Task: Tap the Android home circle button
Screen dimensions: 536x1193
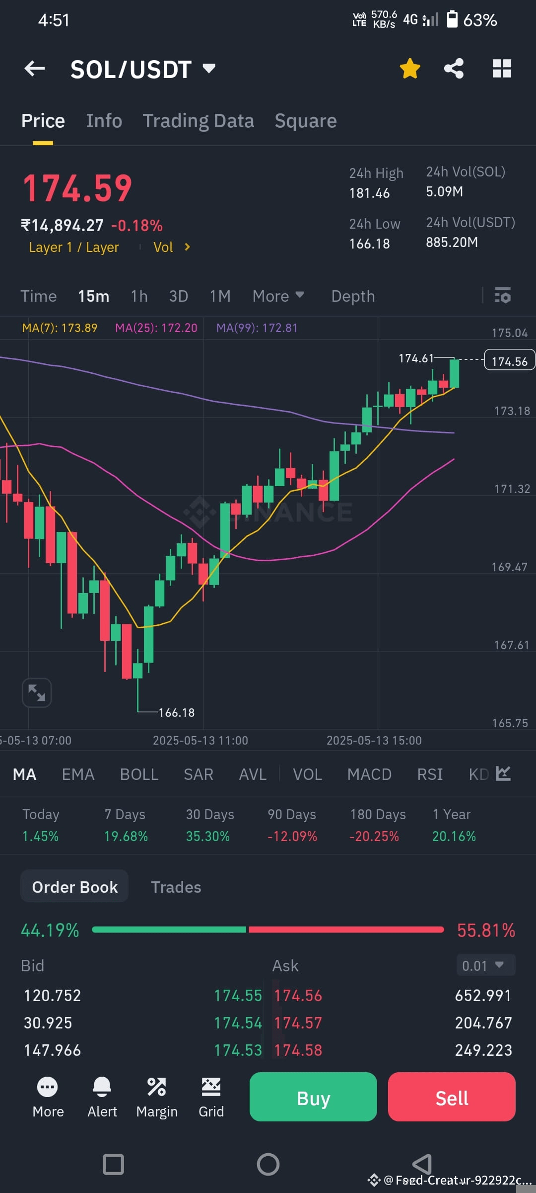Action: (x=268, y=1164)
